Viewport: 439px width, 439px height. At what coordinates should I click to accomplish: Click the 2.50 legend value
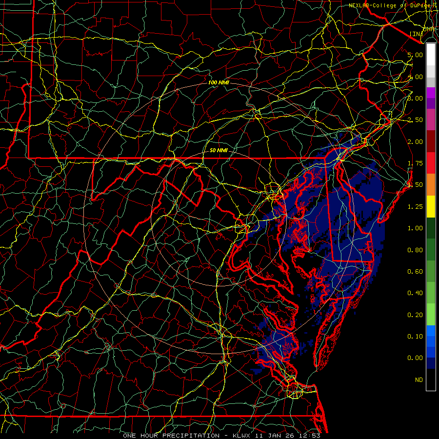(415, 120)
